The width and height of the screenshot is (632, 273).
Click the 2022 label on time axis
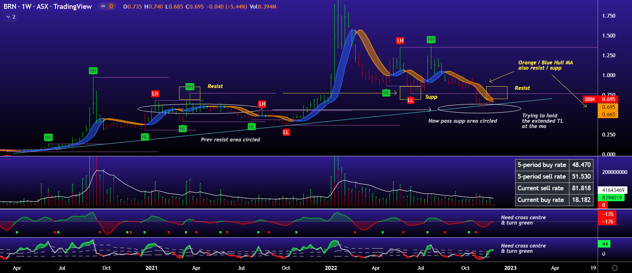pos(331,268)
